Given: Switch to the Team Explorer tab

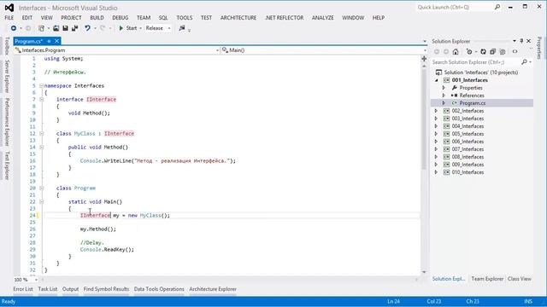Looking at the screenshot, I should point(487,279).
